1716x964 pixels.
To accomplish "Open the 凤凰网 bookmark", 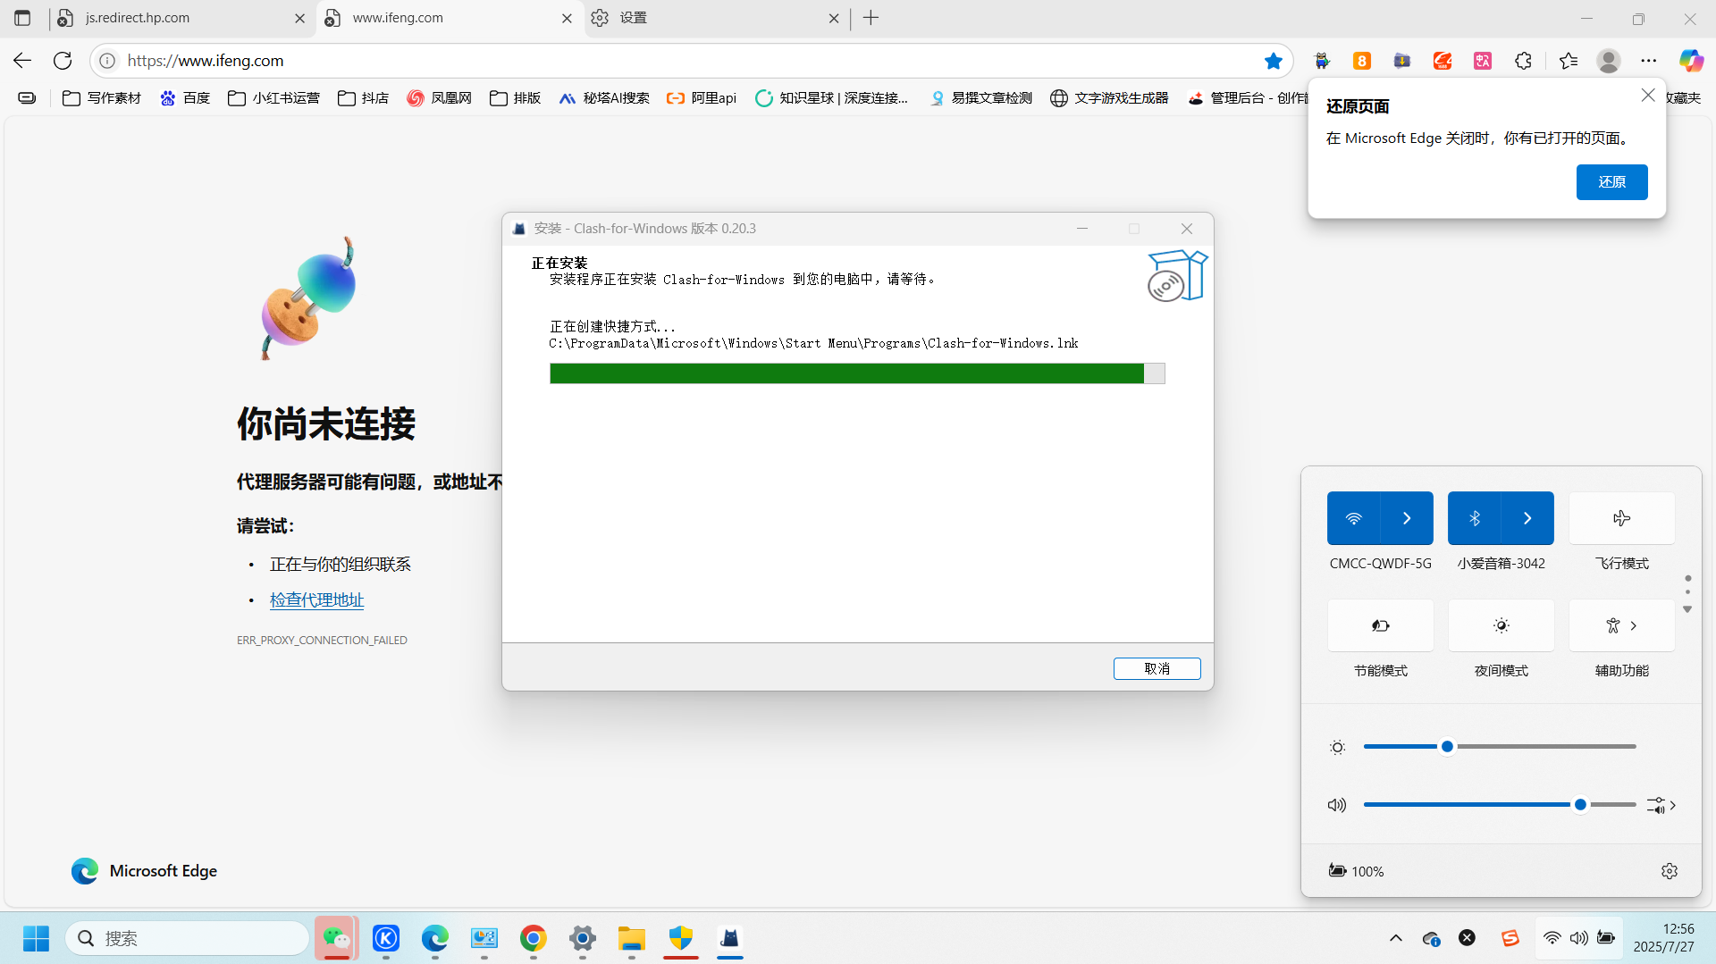I will [x=439, y=98].
